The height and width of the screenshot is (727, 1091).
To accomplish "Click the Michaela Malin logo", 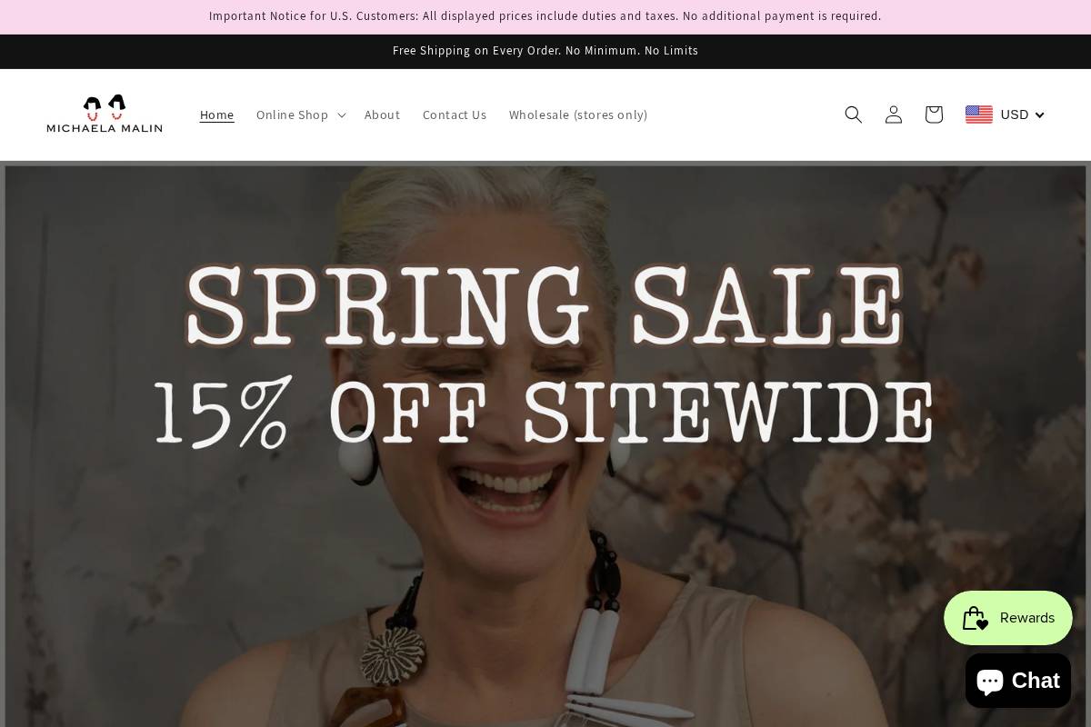I will pos(105,115).
